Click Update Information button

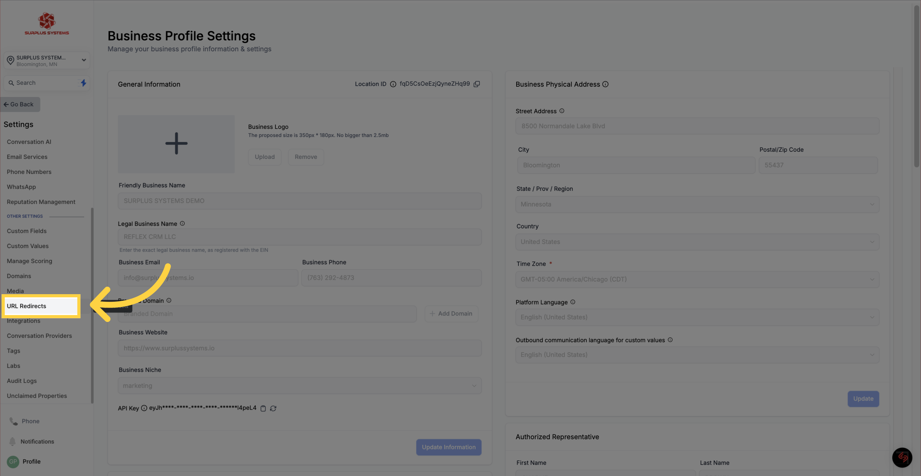point(449,447)
